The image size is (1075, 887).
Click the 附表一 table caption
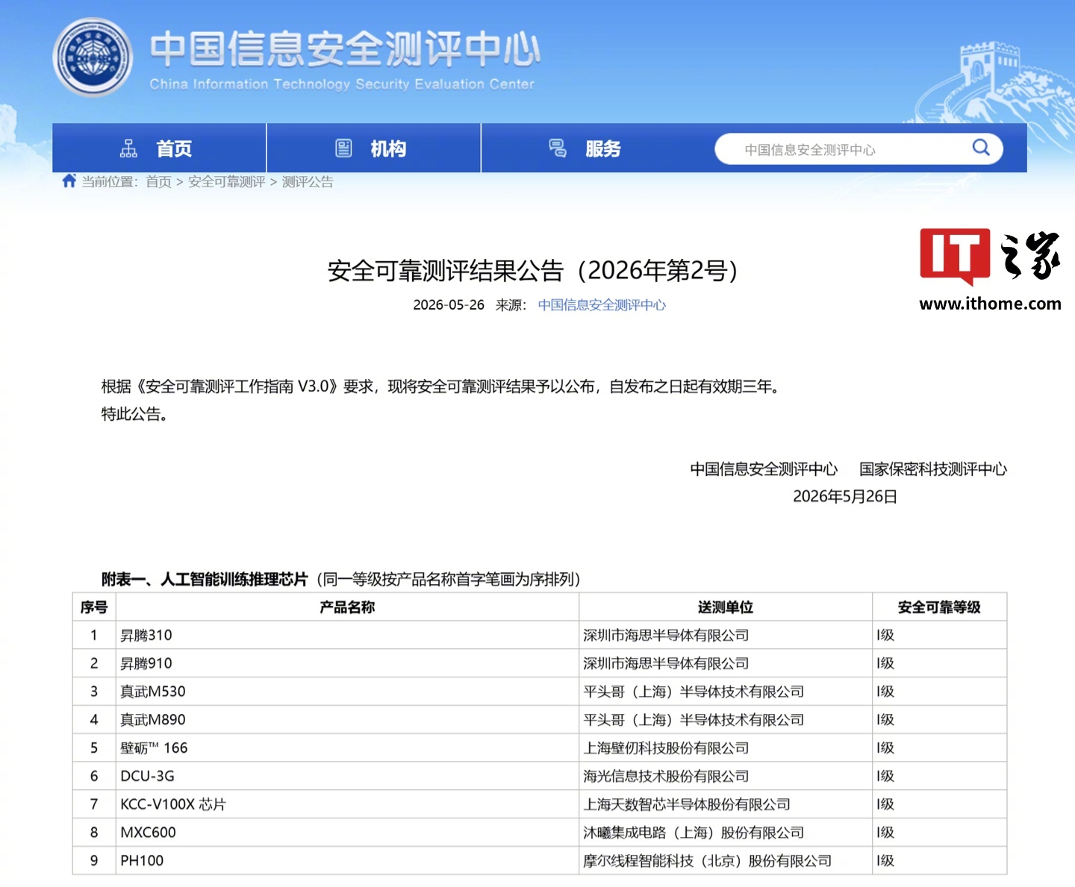pyautogui.click(x=341, y=580)
